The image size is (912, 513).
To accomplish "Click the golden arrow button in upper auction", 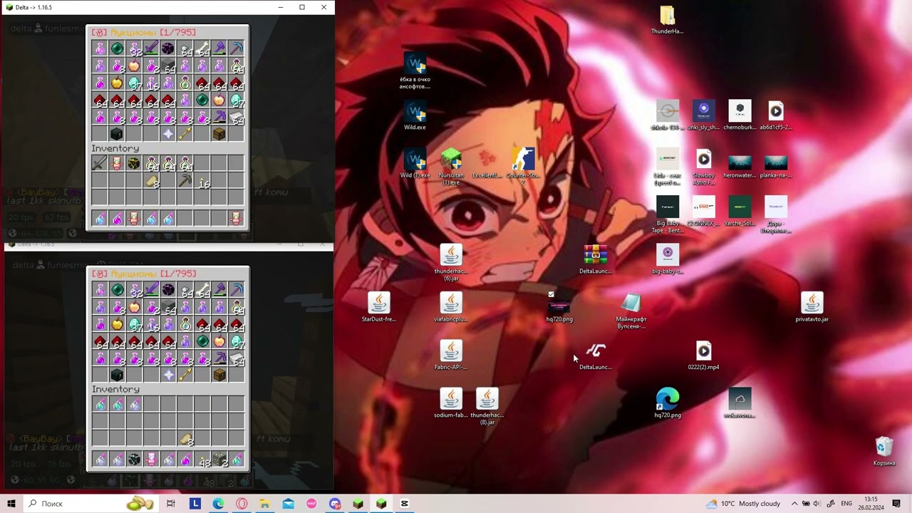I will [x=185, y=135].
